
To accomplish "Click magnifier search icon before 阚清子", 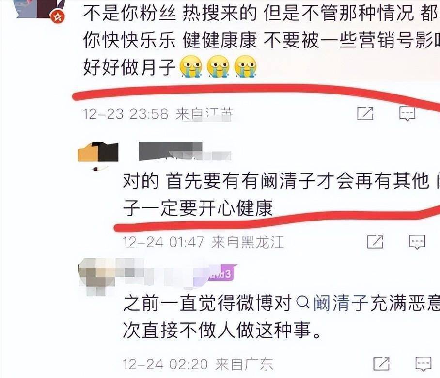I will [303, 303].
